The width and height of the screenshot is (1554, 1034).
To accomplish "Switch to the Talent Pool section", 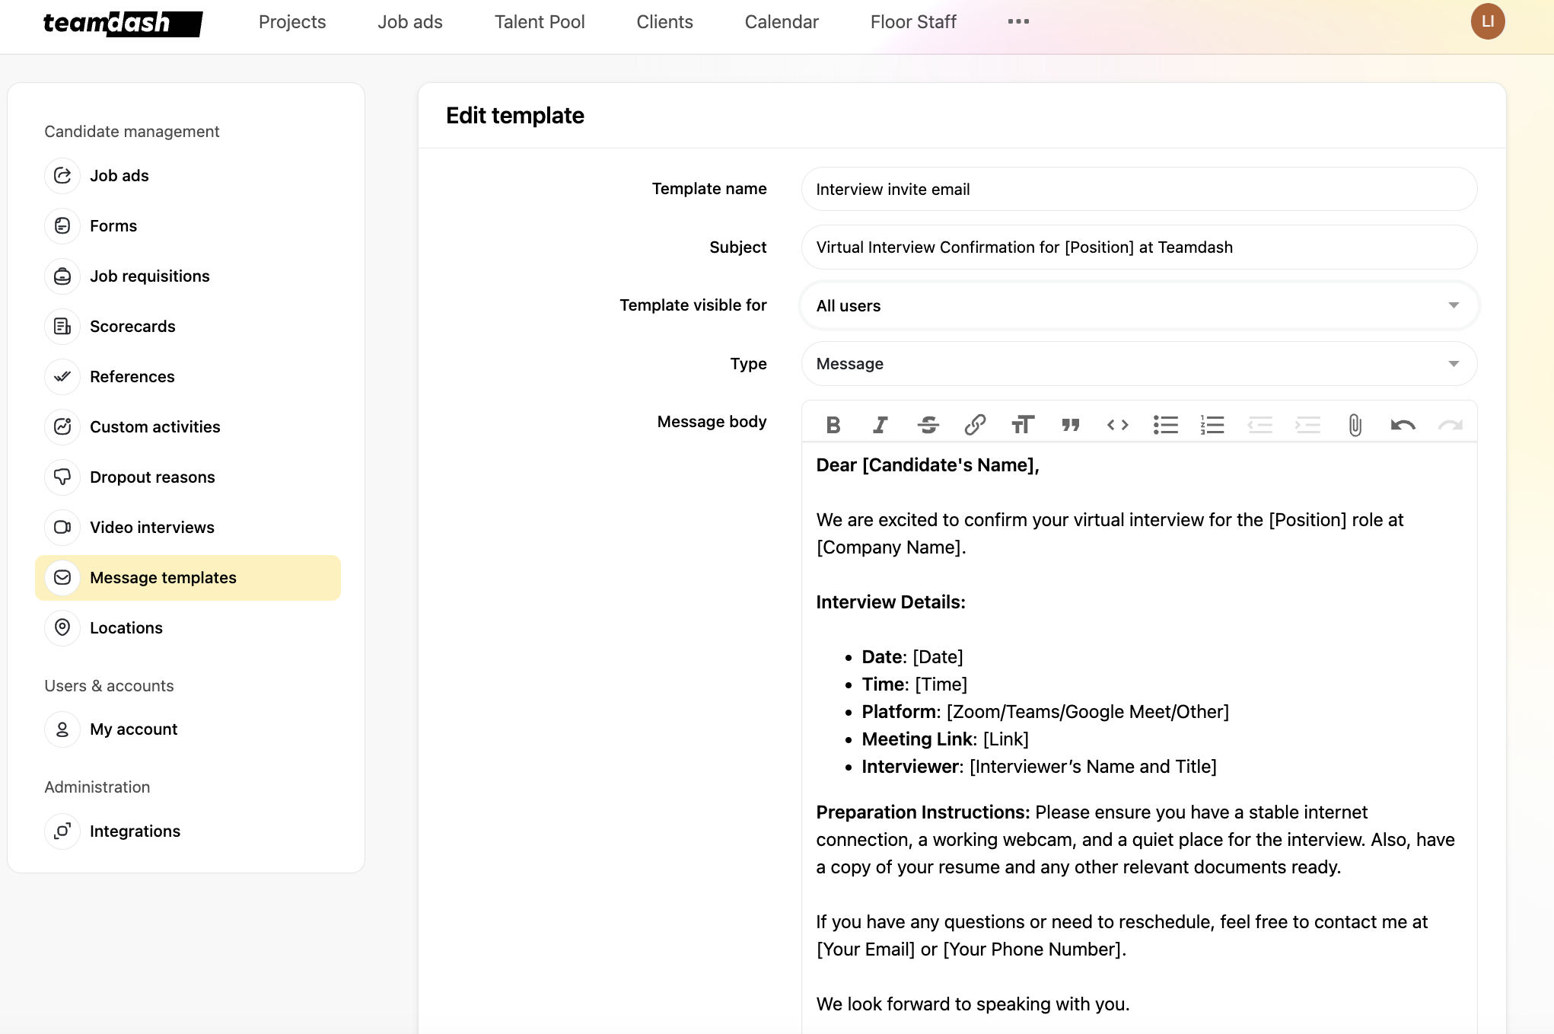I will pos(540,21).
